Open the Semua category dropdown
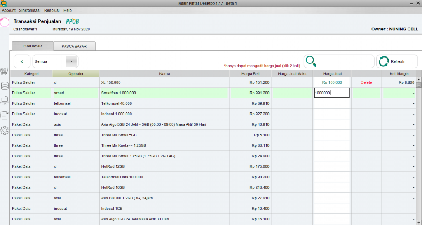The width and height of the screenshot is (422, 225). click(55, 61)
